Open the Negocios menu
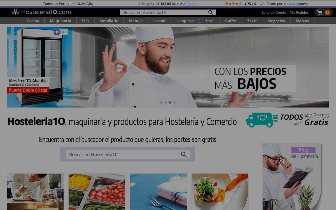Image resolution: width=336 pixels, height=210 pixels. (x=277, y=21)
